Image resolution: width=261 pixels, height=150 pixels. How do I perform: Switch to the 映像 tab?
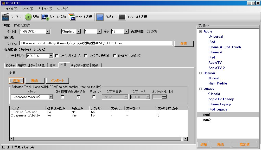(x=42, y=65)
